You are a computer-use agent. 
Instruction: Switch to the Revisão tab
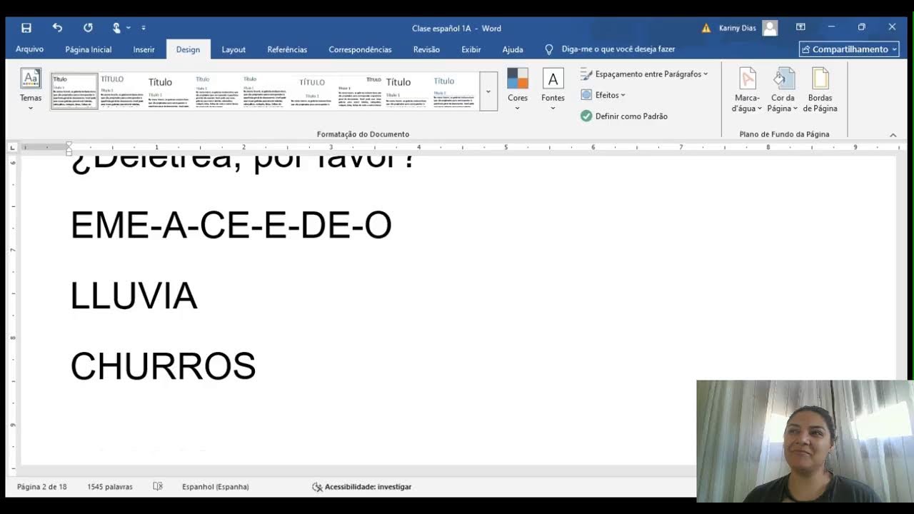[426, 49]
